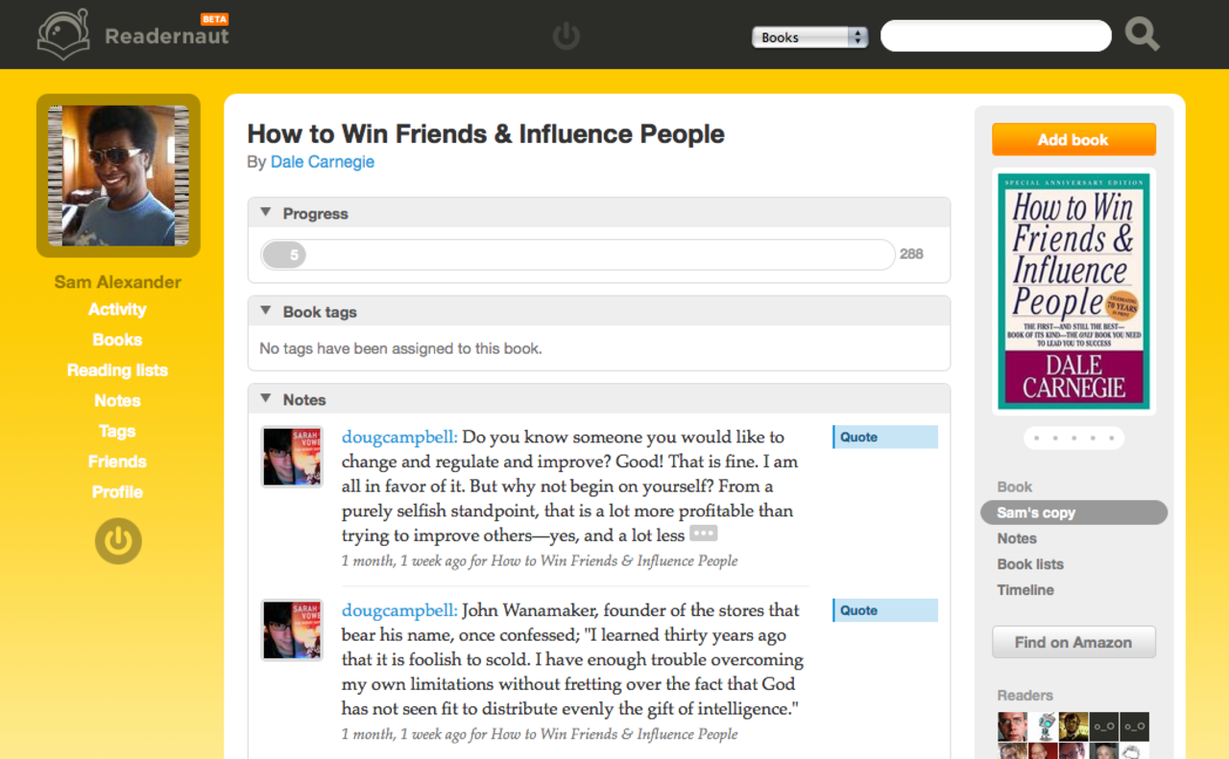Screen dimensions: 1229x759
Task: Click the Find on Amazon button
Action: pyautogui.click(x=1072, y=643)
